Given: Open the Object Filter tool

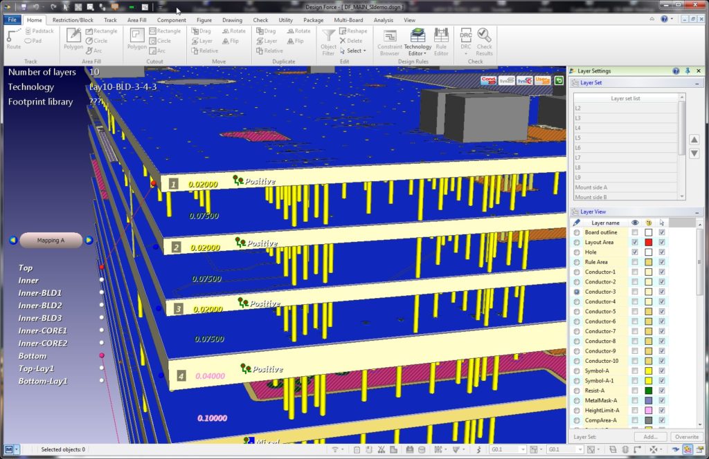Looking at the screenshot, I should (328, 42).
